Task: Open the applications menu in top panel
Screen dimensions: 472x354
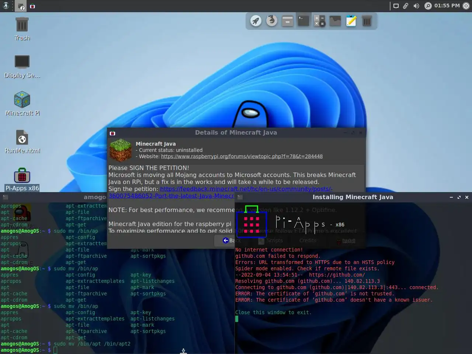Action: (6, 6)
